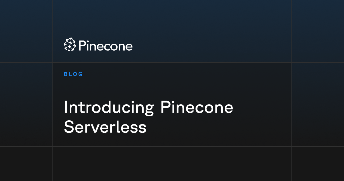Click the empty grid cell right of the BLOG row

[x=318, y=74]
